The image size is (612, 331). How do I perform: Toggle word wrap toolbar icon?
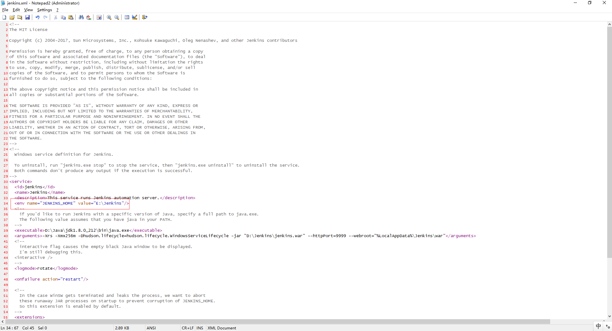(99, 17)
